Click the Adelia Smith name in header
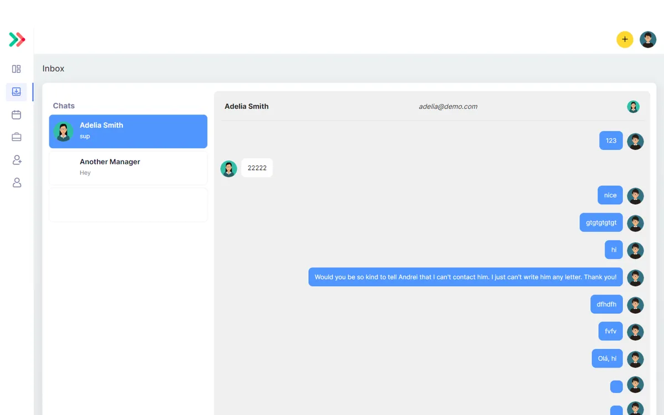This screenshot has height=415, width=664. [x=247, y=106]
